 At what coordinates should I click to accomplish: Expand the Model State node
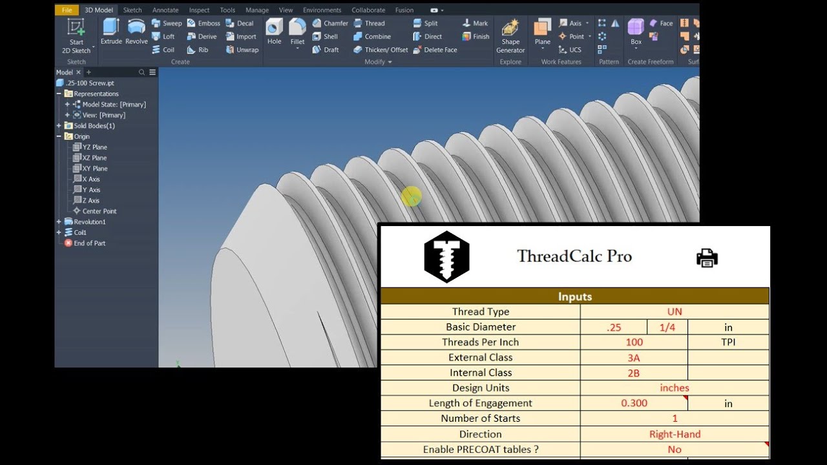[x=67, y=105]
